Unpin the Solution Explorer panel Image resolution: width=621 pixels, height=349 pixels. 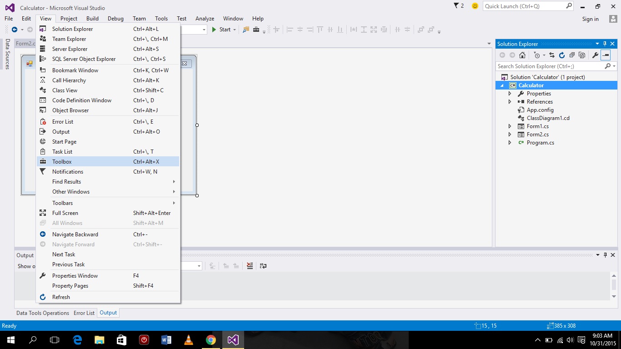(x=605, y=44)
